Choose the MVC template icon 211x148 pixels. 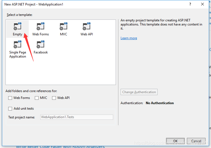64,26
